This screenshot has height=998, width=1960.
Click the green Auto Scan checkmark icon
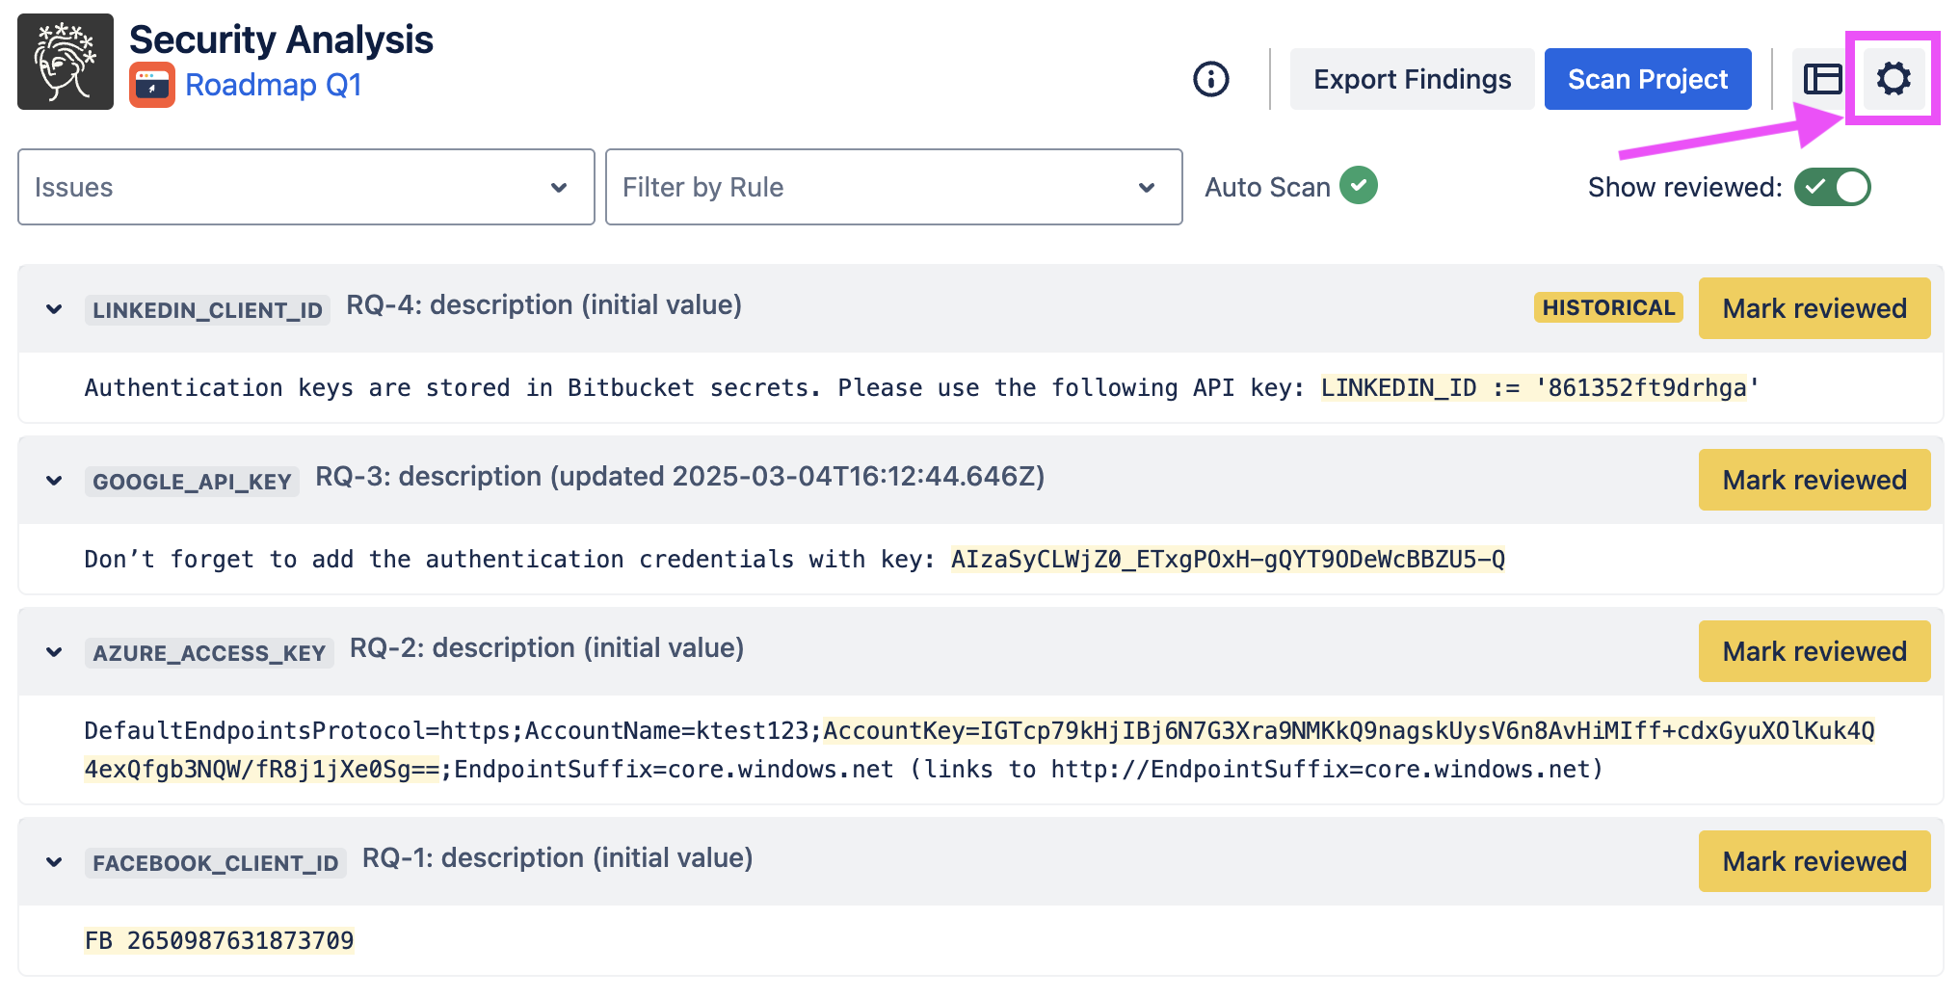coord(1359,185)
